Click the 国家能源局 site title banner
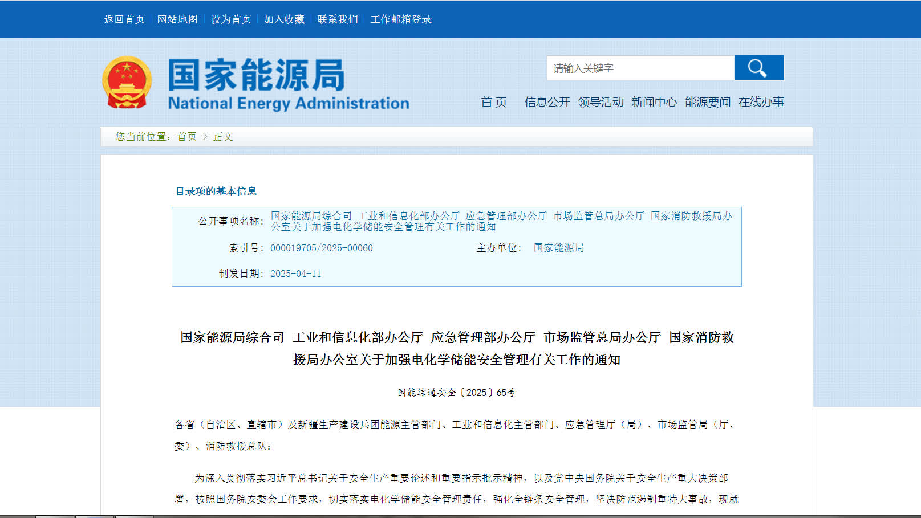This screenshot has width=921, height=518. tap(288, 83)
